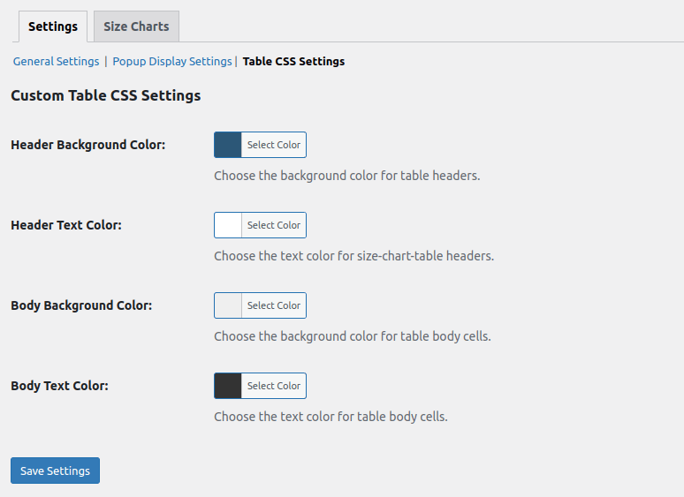Go to General Settings section
The width and height of the screenshot is (684, 497).
click(56, 62)
